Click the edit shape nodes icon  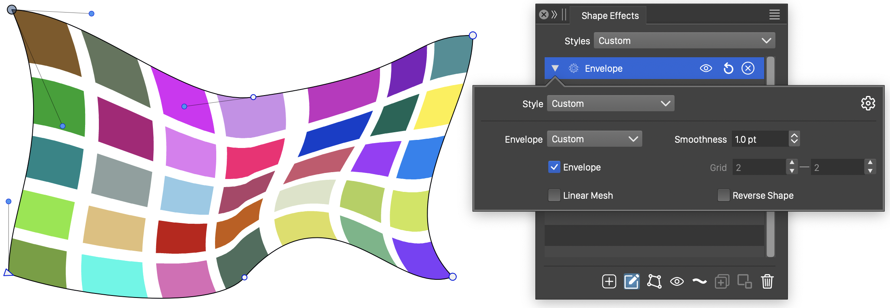[x=654, y=281]
